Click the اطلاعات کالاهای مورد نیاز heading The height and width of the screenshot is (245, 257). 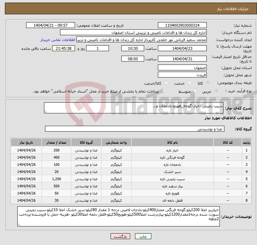228,118
